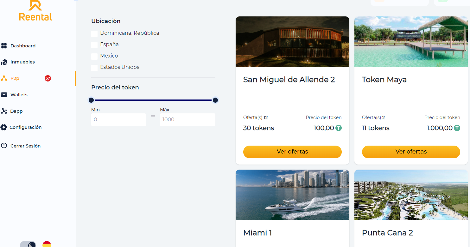View offers for San Miguel de Allende 2
Viewport: 470px width, 247px height.
click(292, 152)
